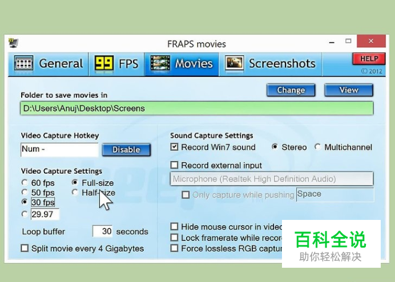Click the yellow 99 FPS counter icon

(x=104, y=63)
